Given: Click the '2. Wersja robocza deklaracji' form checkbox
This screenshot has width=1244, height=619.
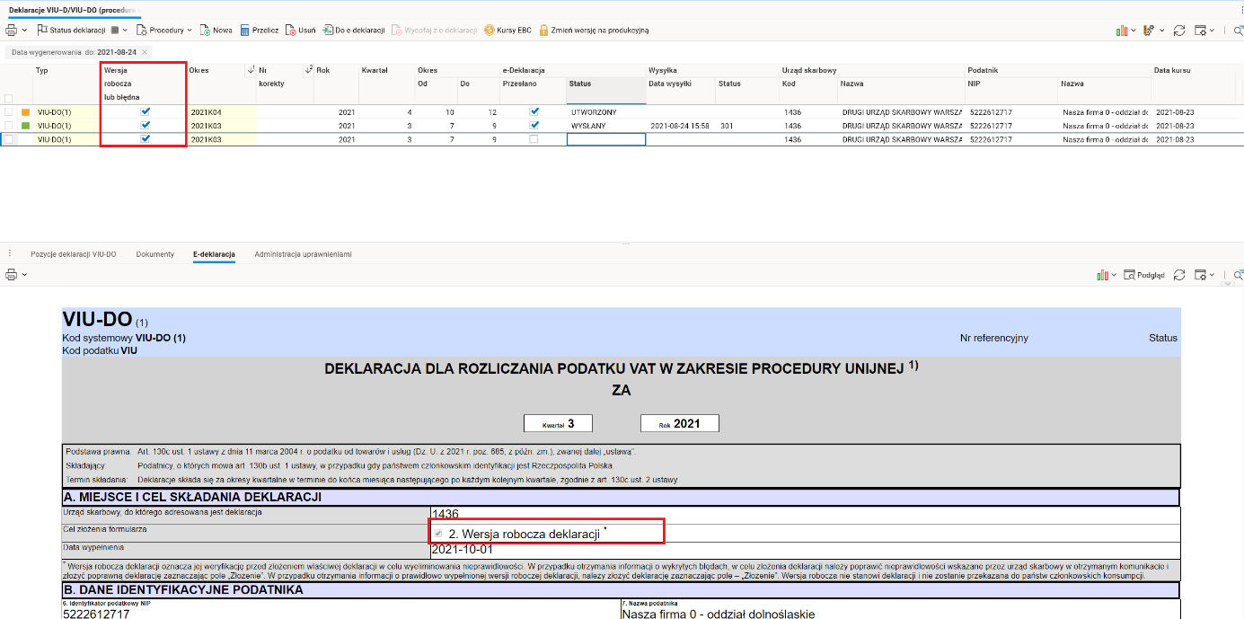Looking at the screenshot, I should tap(439, 534).
